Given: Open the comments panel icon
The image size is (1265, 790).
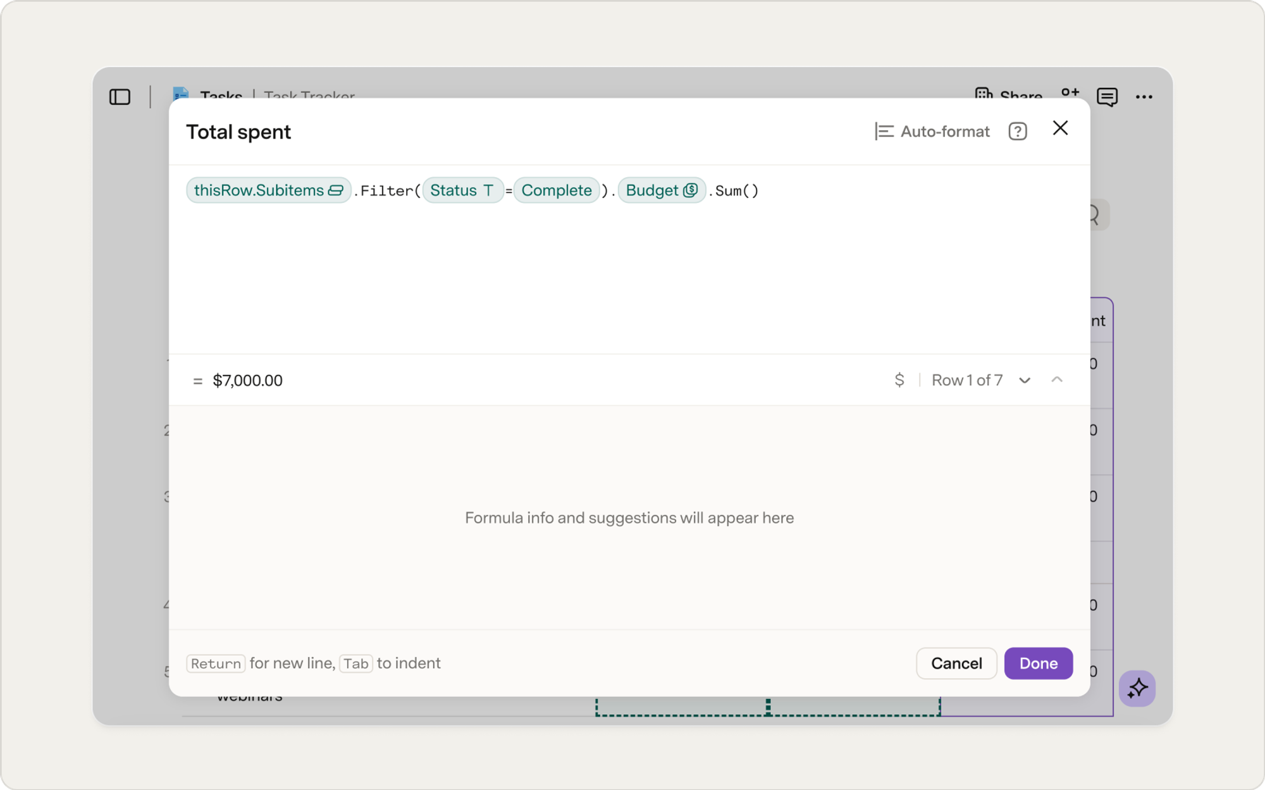Looking at the screenshot, I should pyautogui.click(x=1107, y=97).
